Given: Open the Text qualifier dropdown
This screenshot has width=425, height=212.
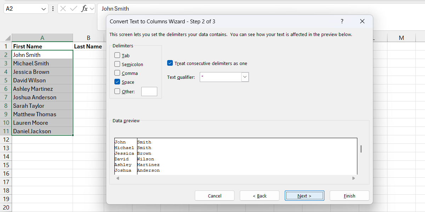Looking at the screenshot, I should click(245, 77).
